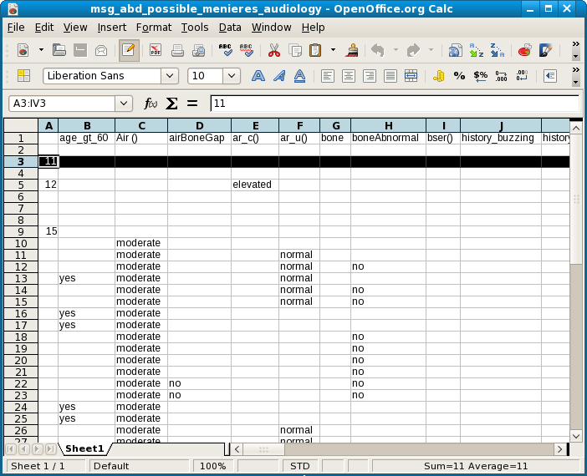Toggle Edit File mode
587x476 pixels.
(x=128, y=51)
